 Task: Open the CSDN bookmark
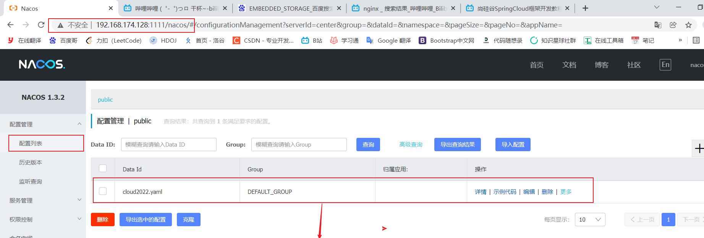tap(263, 40)
